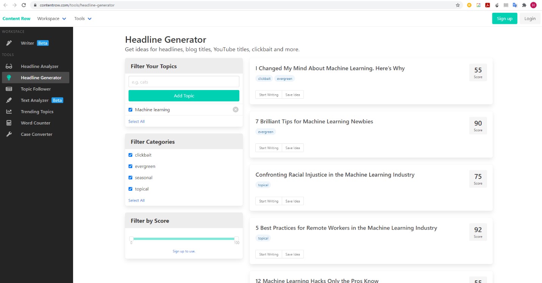The height and width of the screenshot is (283, 542).
Task: Open Text Analyzer in the sidebar
Action: click(x=35, y=100)
